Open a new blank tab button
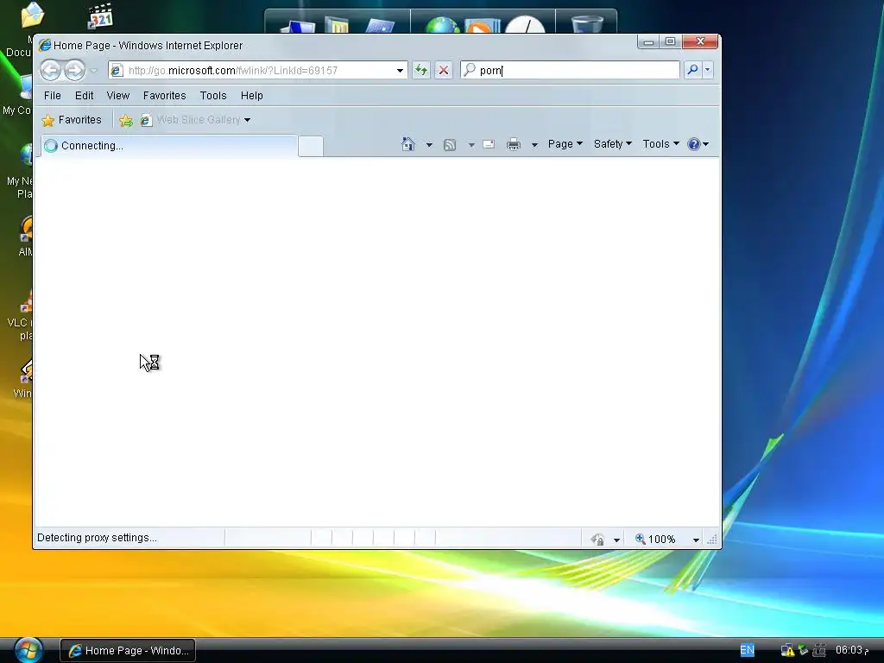 [311, 146]
